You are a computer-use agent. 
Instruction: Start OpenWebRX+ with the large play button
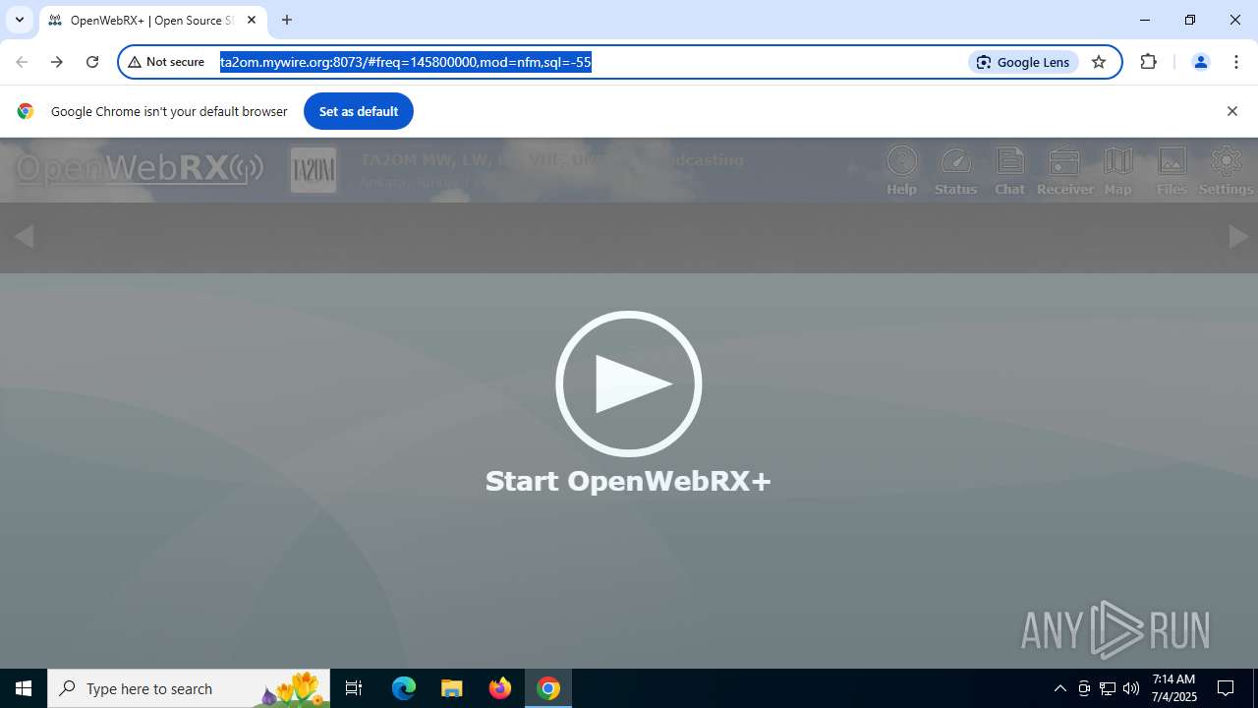(628, 383)
